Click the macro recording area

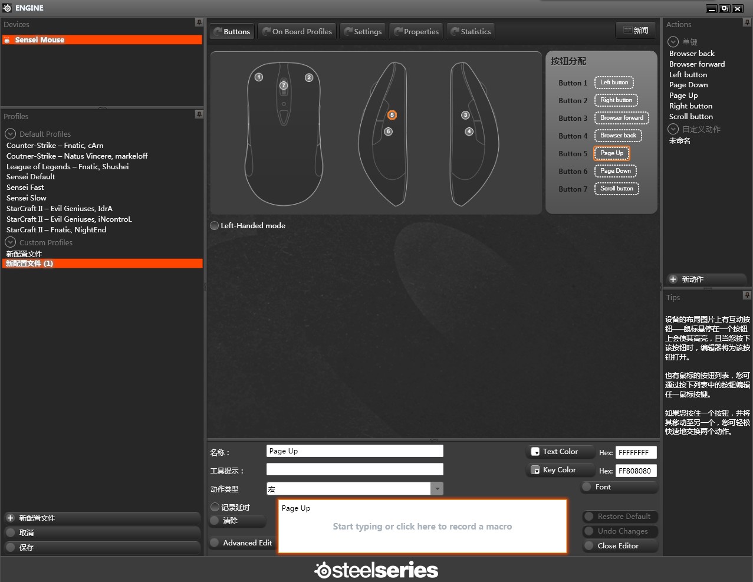click(x=422, y=527)
